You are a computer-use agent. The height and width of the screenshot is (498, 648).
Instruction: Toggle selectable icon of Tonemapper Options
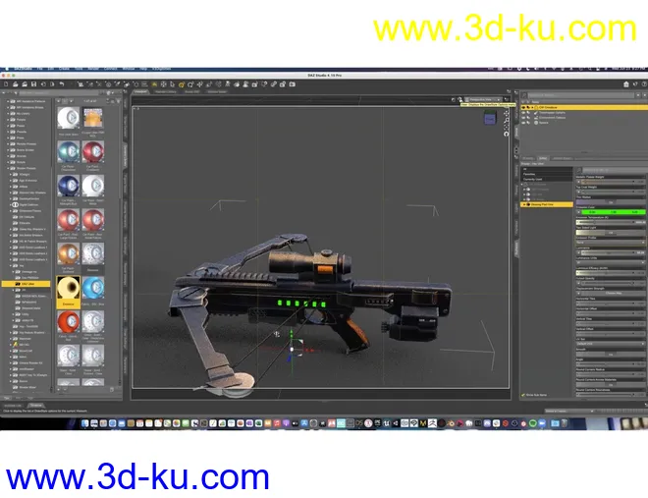528,112
